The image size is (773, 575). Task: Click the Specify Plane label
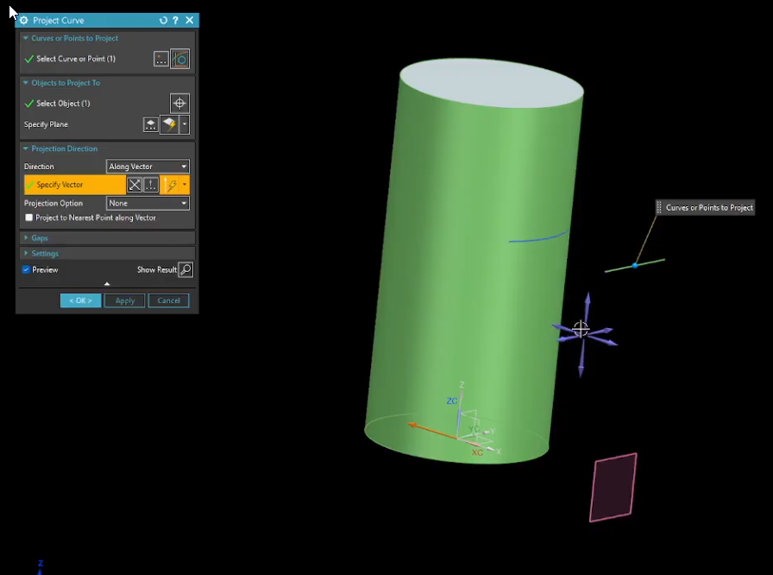(x=46, y=124)
